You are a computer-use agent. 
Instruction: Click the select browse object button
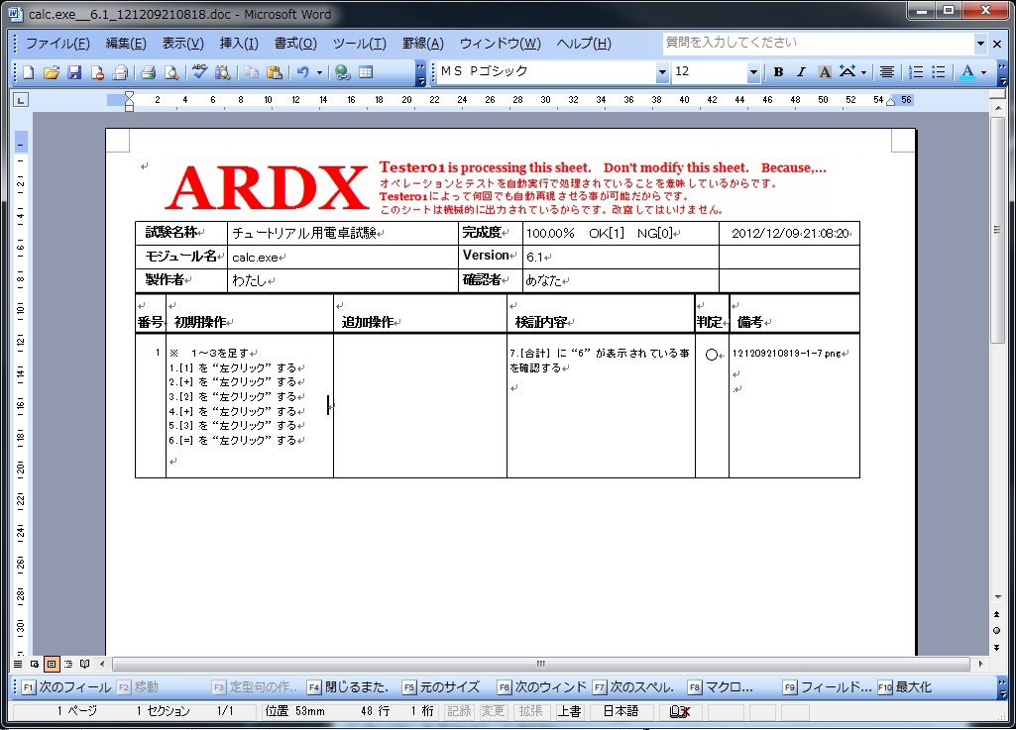coord(996,630)
